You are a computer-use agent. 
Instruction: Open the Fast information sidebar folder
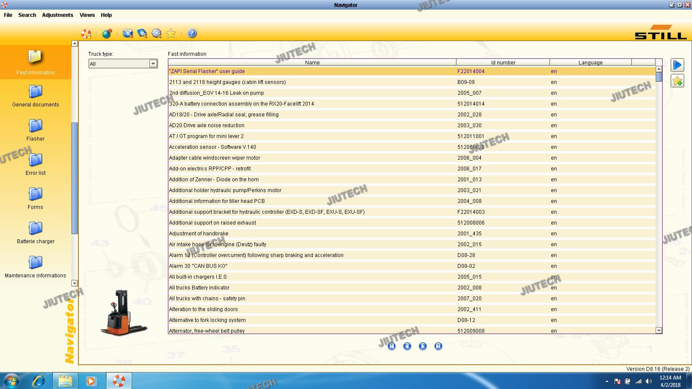(x=35, y=62)
